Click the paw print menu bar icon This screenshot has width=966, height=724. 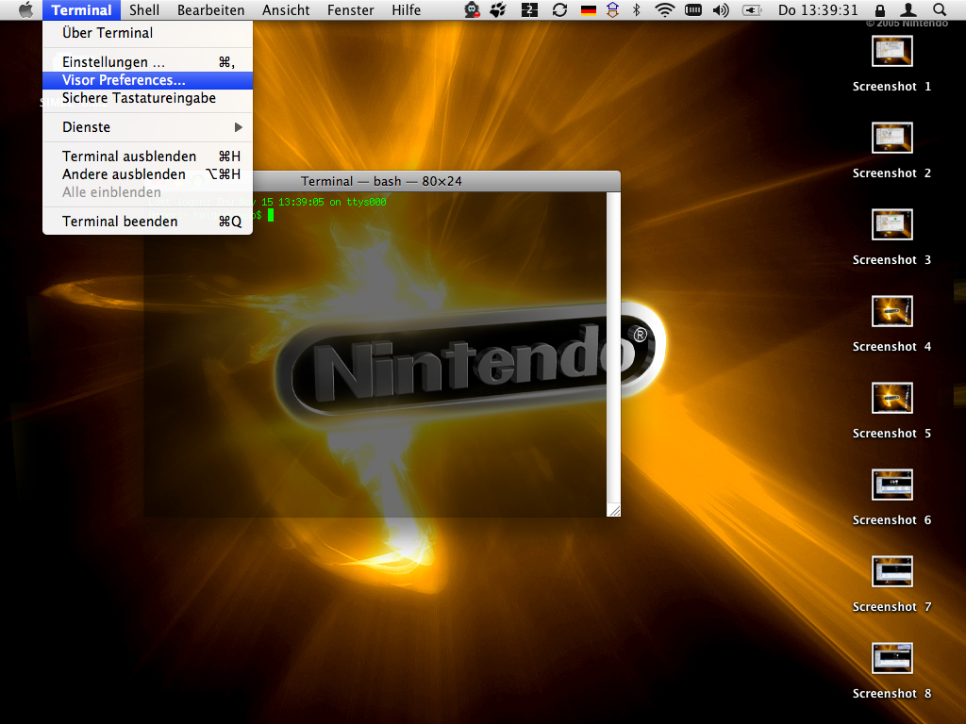[498, 9]
